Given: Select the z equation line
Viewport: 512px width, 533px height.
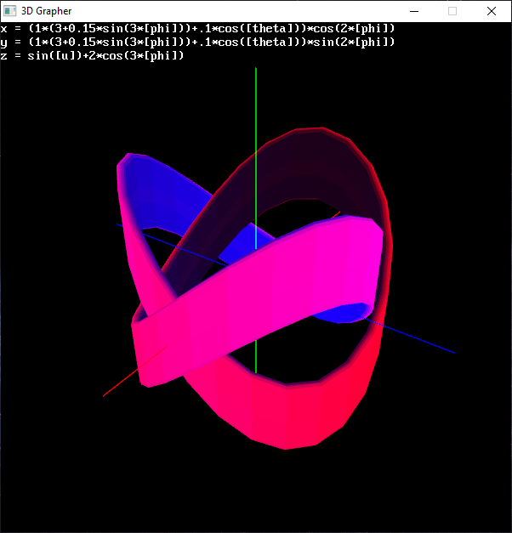Looking at the screenshot, I should [x=92, y=55].
